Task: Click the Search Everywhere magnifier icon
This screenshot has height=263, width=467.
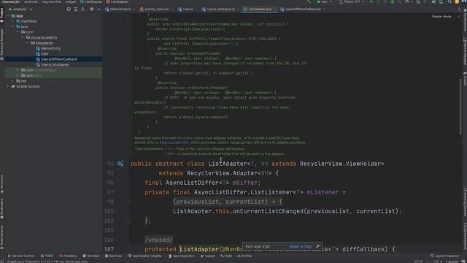Action: tap(449, 1)
